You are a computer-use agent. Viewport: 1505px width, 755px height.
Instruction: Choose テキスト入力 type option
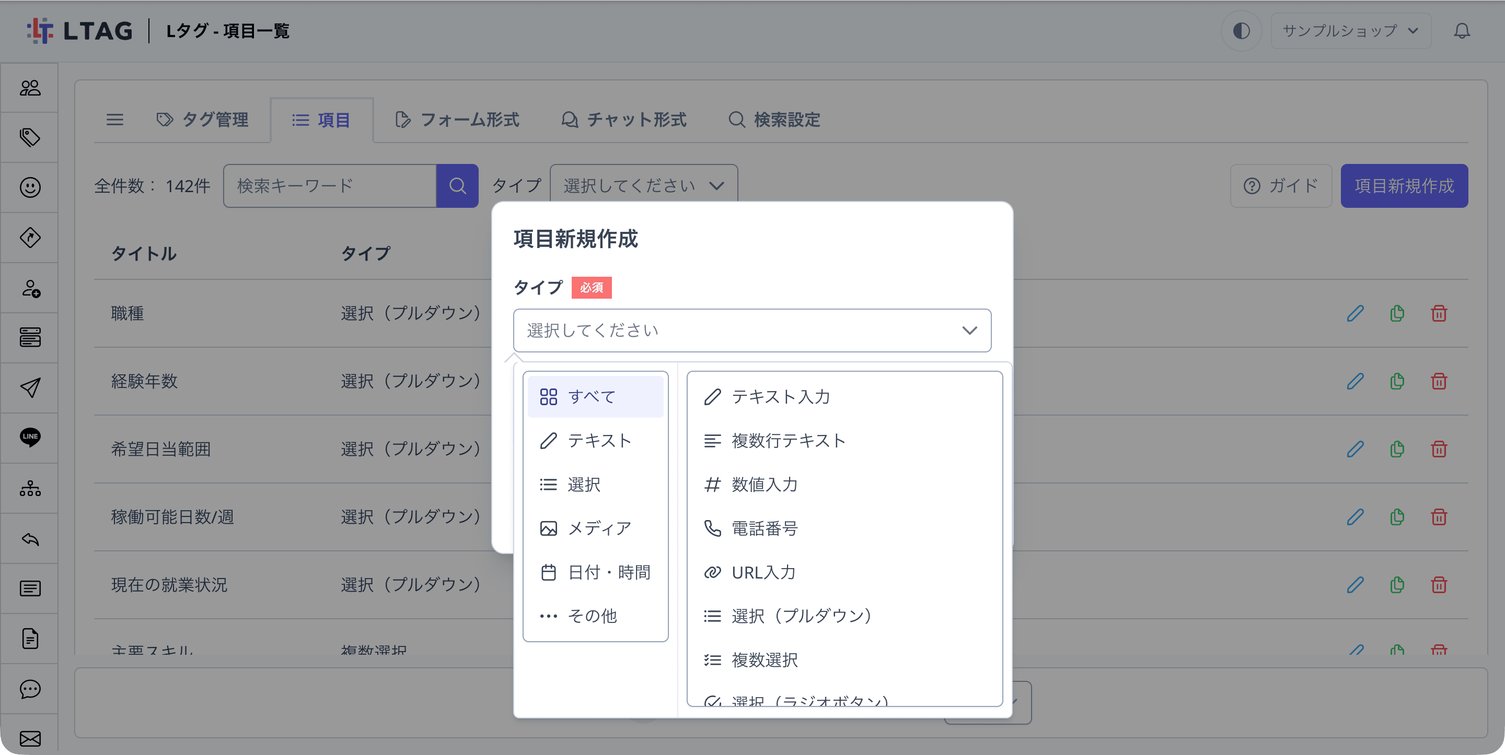click(x=845, y=397)
